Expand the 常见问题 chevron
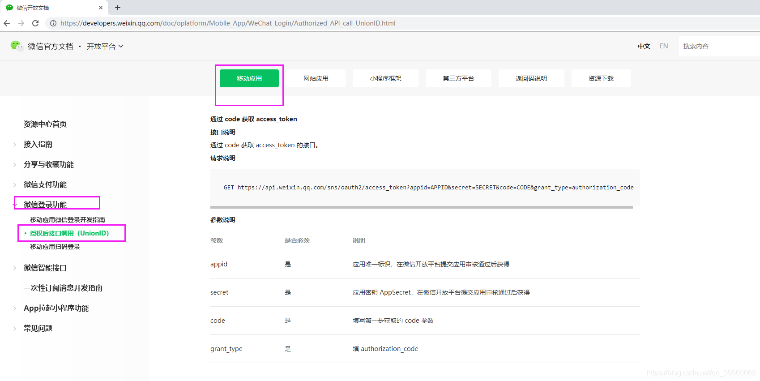Viewport: 760px width, 381px height. pyautogui.click(x=15, y=328)
